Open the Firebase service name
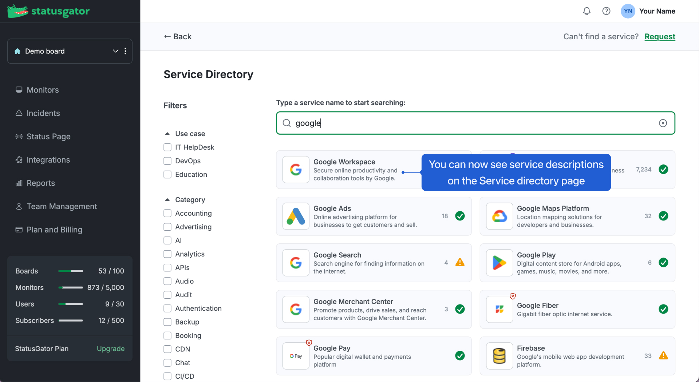Image resolution: width=699 pixels, height=382 pixels. click(x=531, y=348)
